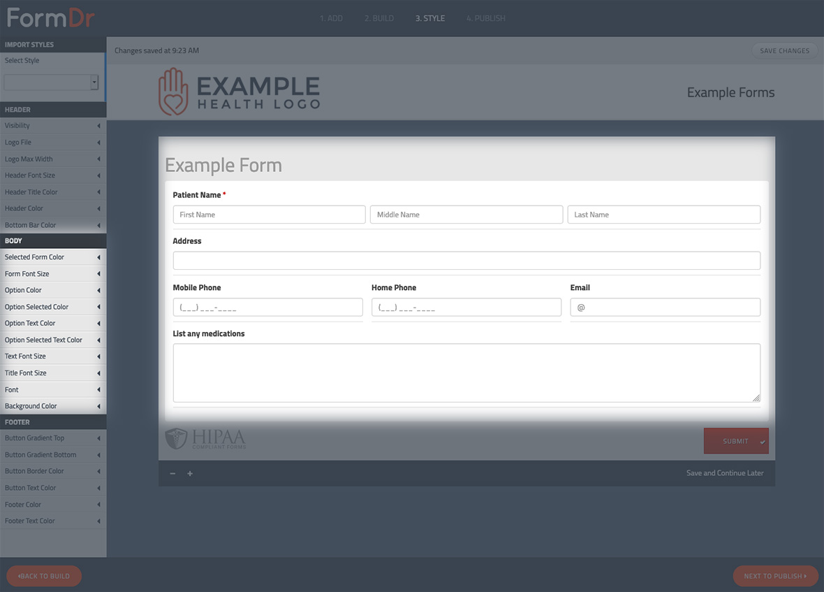
Task: Click the HIPAA Compliant Forms badge
Action: click(204, 438)
